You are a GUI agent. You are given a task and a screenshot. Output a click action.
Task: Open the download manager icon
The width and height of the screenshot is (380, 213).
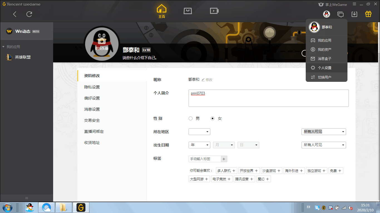[x=354, y=14]
